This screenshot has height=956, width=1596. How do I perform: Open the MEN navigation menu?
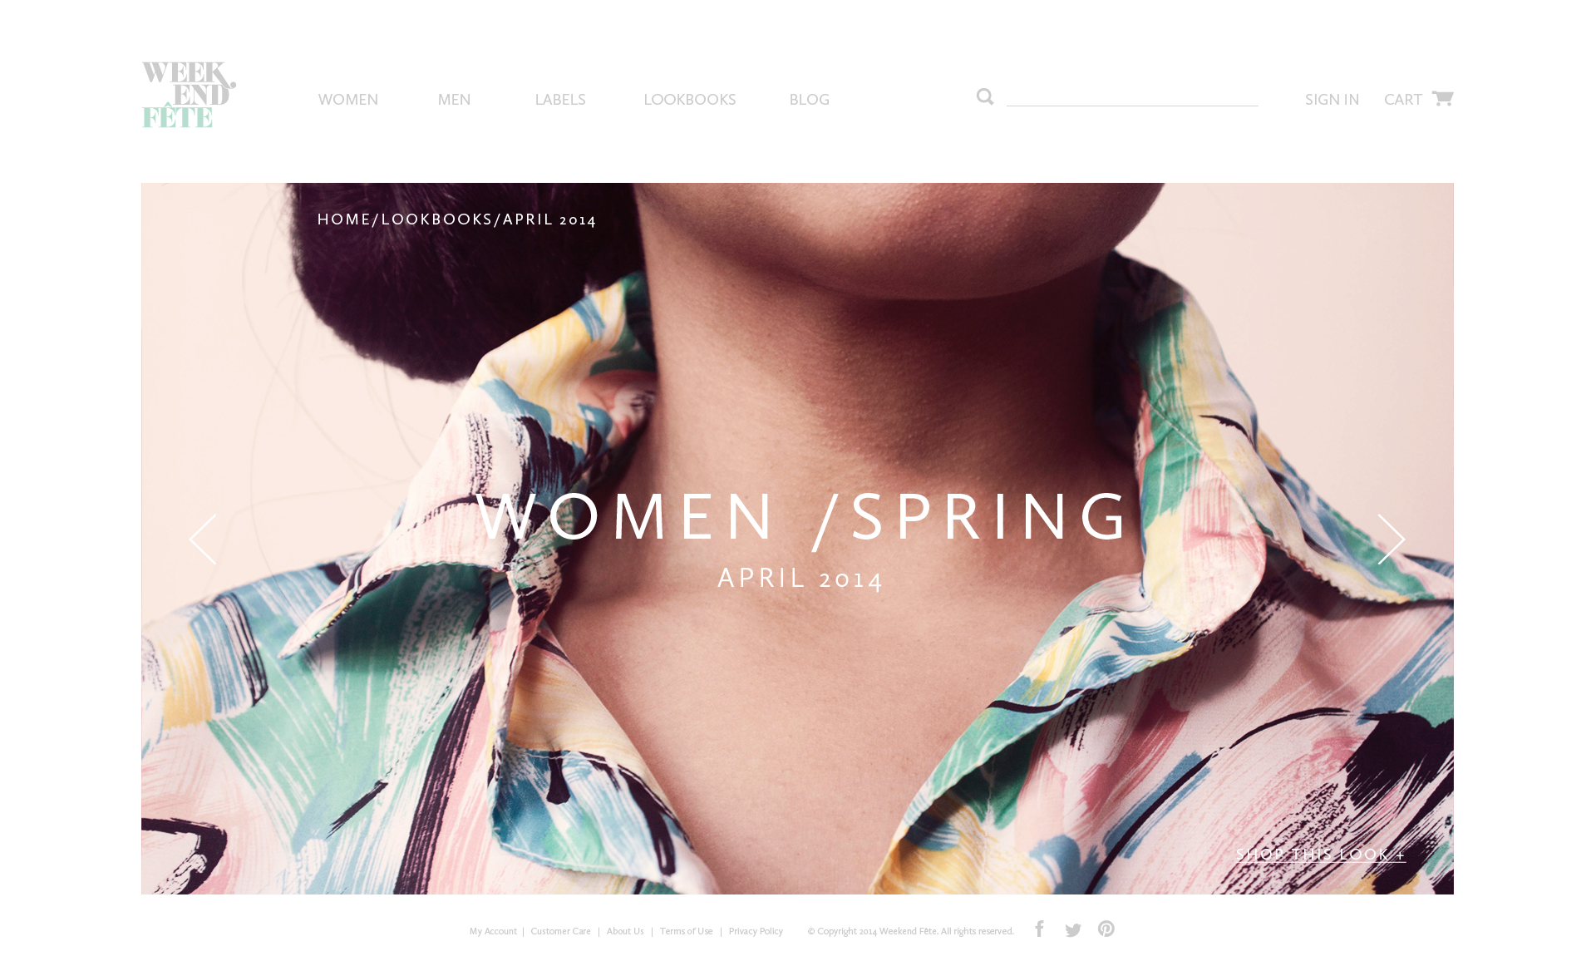click(454, 100)
